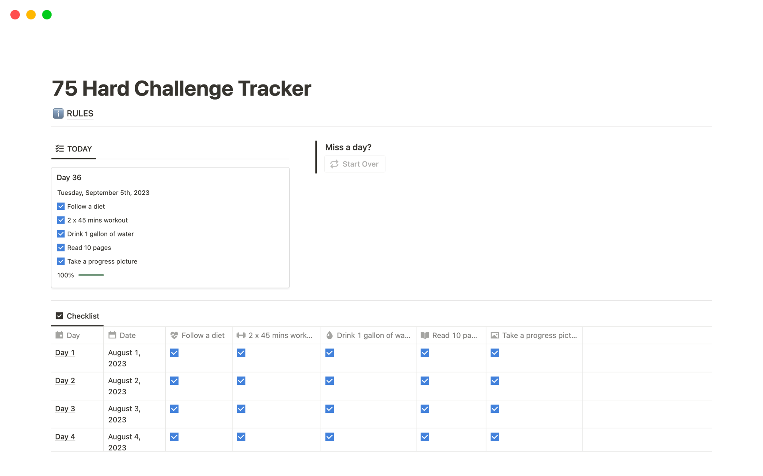Click the RULES info icon
Viewport: 763px width, 476px height.
point(58,113)
